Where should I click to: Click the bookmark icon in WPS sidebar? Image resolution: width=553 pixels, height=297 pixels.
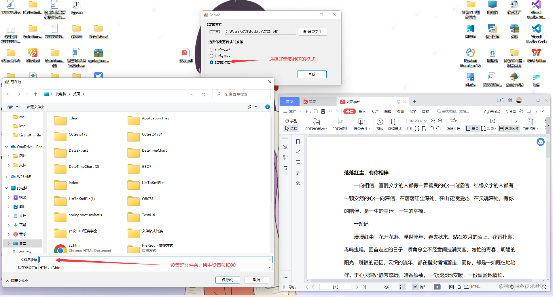tap(298, 142)
